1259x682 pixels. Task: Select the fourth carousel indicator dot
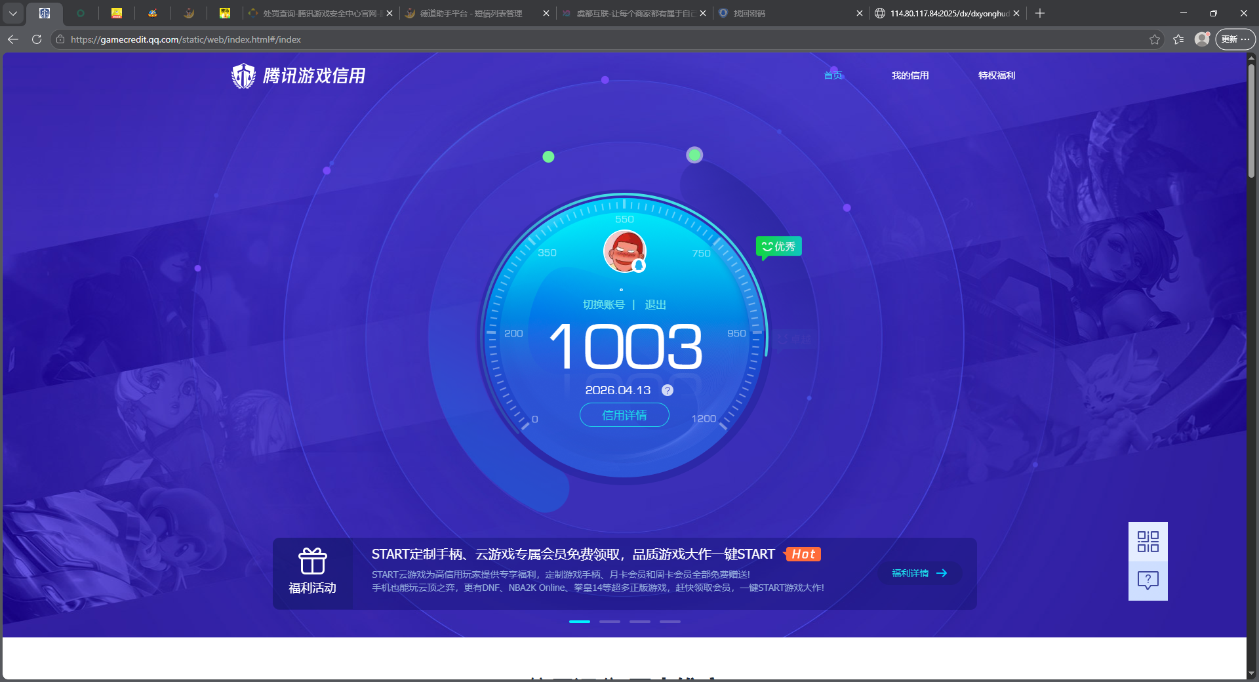click(x=669, y=622)
